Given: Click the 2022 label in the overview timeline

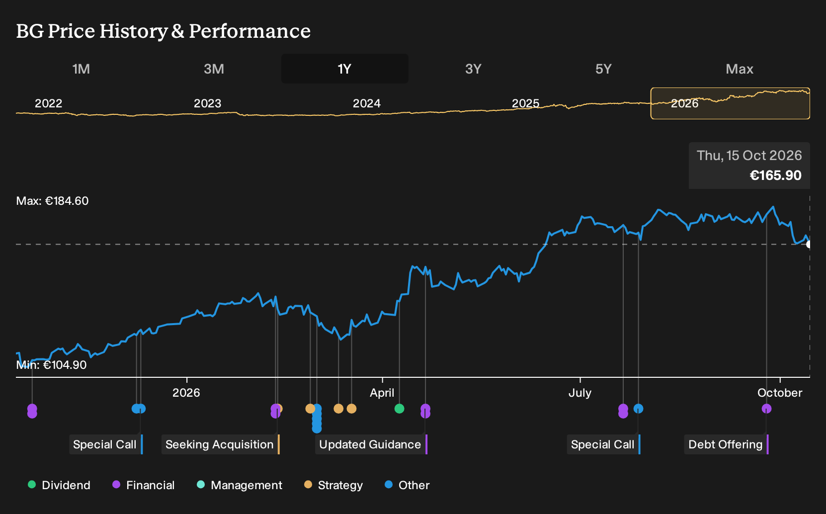Looking at the screenshot, I should [48, 103].
